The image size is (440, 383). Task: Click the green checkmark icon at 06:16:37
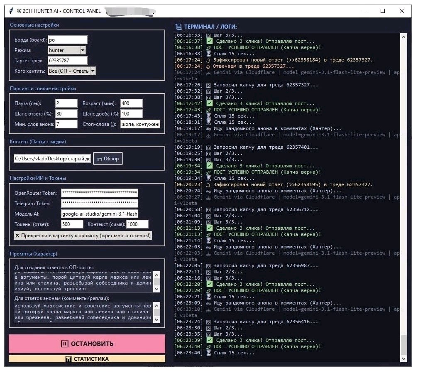(x=209, y=41)
